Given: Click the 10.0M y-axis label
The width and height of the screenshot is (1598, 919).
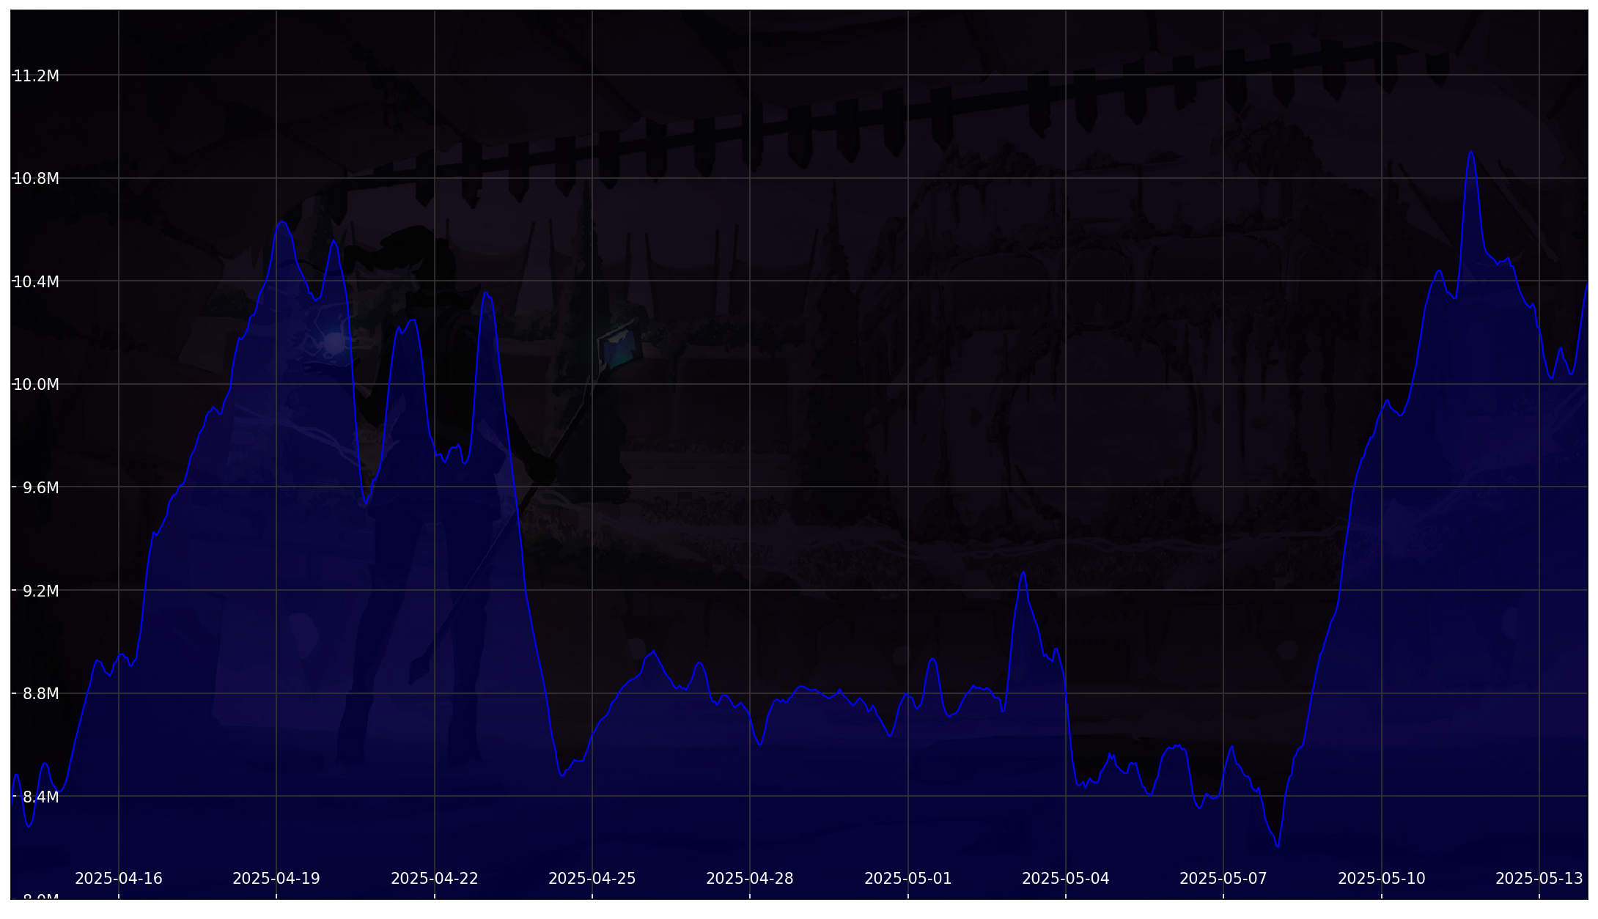Looking at the screenshot, I should click(36, 385).
